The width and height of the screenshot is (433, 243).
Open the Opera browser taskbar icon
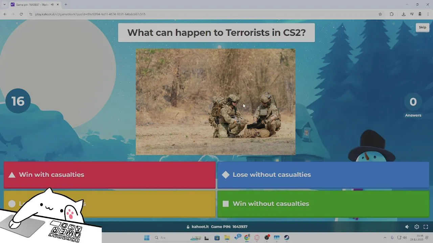[257, 238]
